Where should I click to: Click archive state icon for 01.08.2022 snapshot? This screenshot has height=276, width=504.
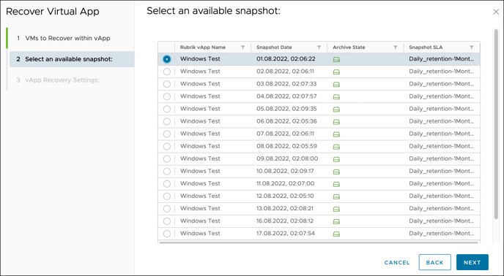336,59
